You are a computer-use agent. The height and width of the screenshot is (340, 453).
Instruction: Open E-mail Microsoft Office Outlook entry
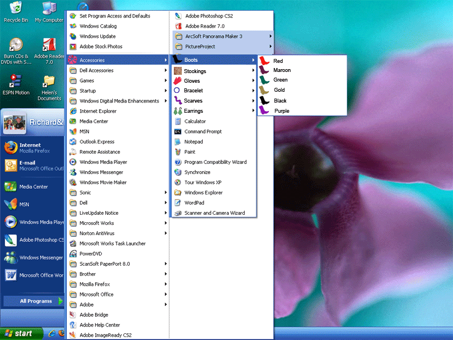(x=33, y=165)
